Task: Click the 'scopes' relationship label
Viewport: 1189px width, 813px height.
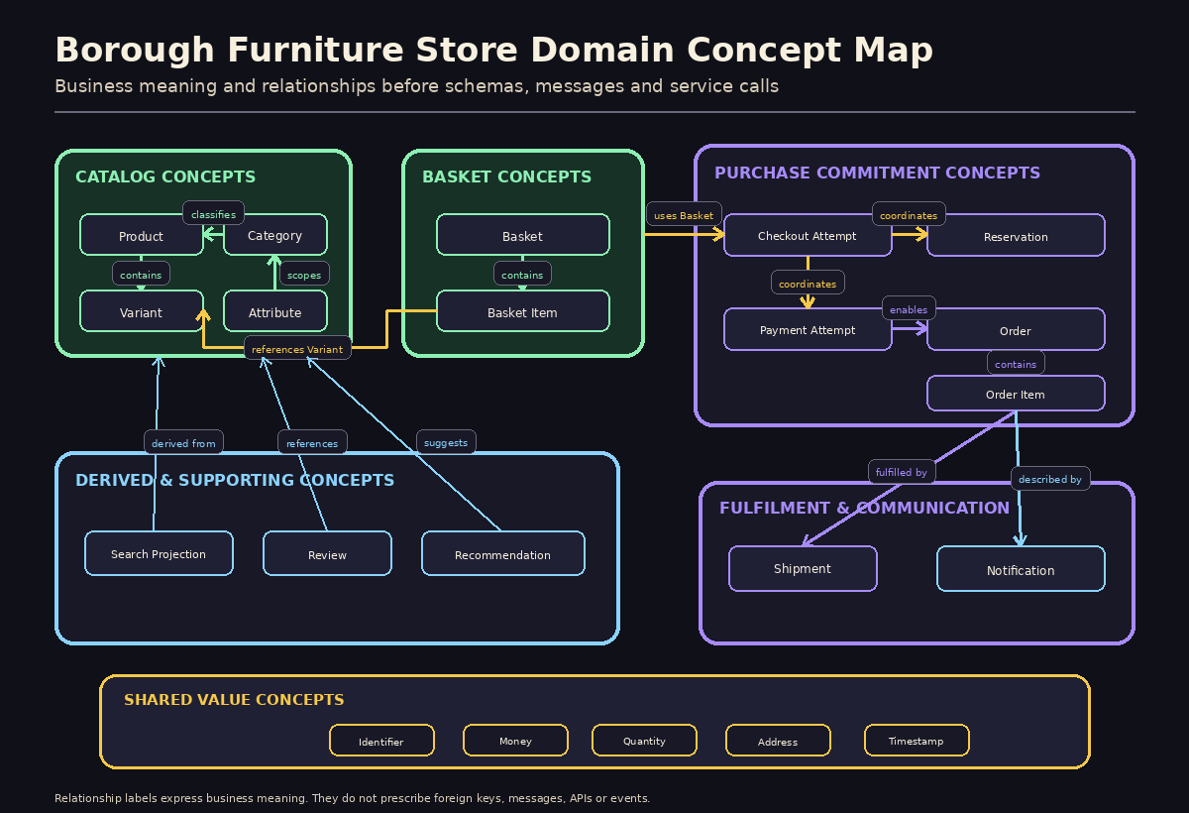Action: tap(304, 275)
